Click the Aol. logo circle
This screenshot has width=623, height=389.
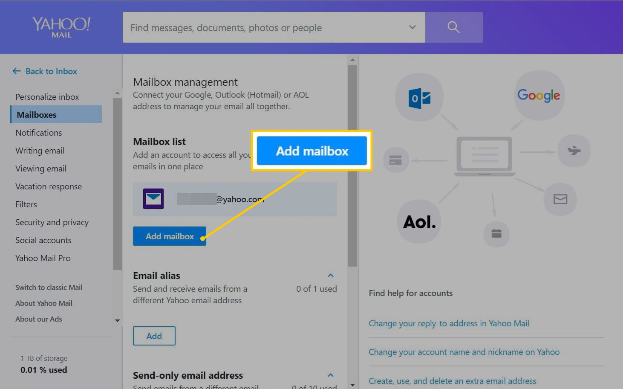point(419,221)
